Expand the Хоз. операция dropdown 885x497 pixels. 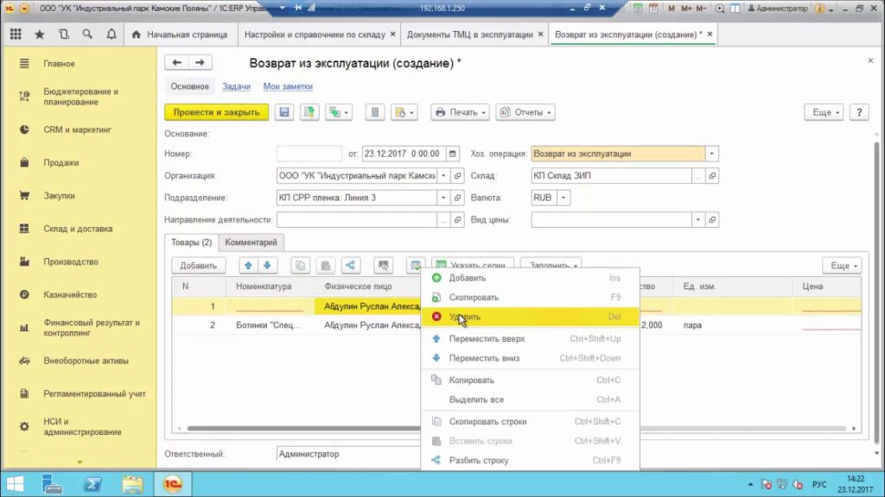click(711, 154)
